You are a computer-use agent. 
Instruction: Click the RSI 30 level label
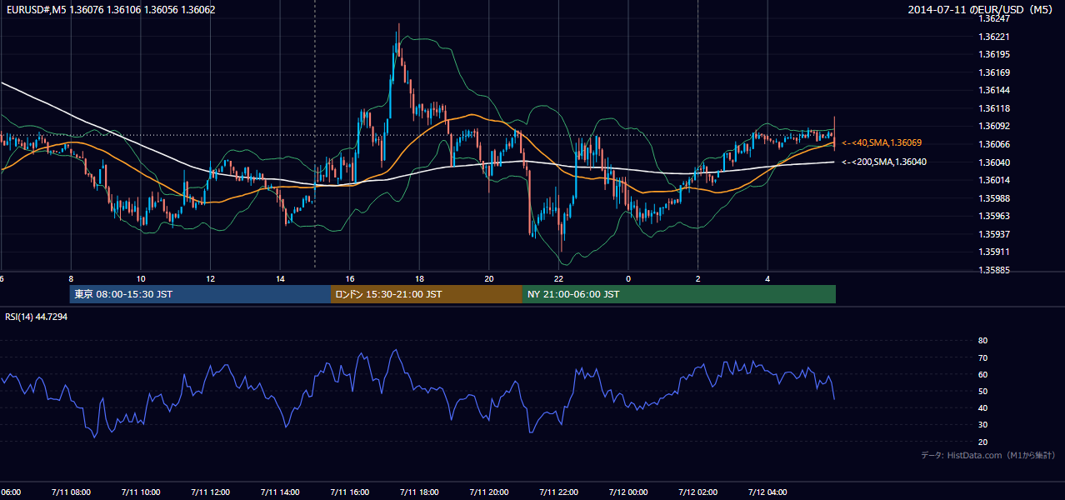(x=982, y=425)
